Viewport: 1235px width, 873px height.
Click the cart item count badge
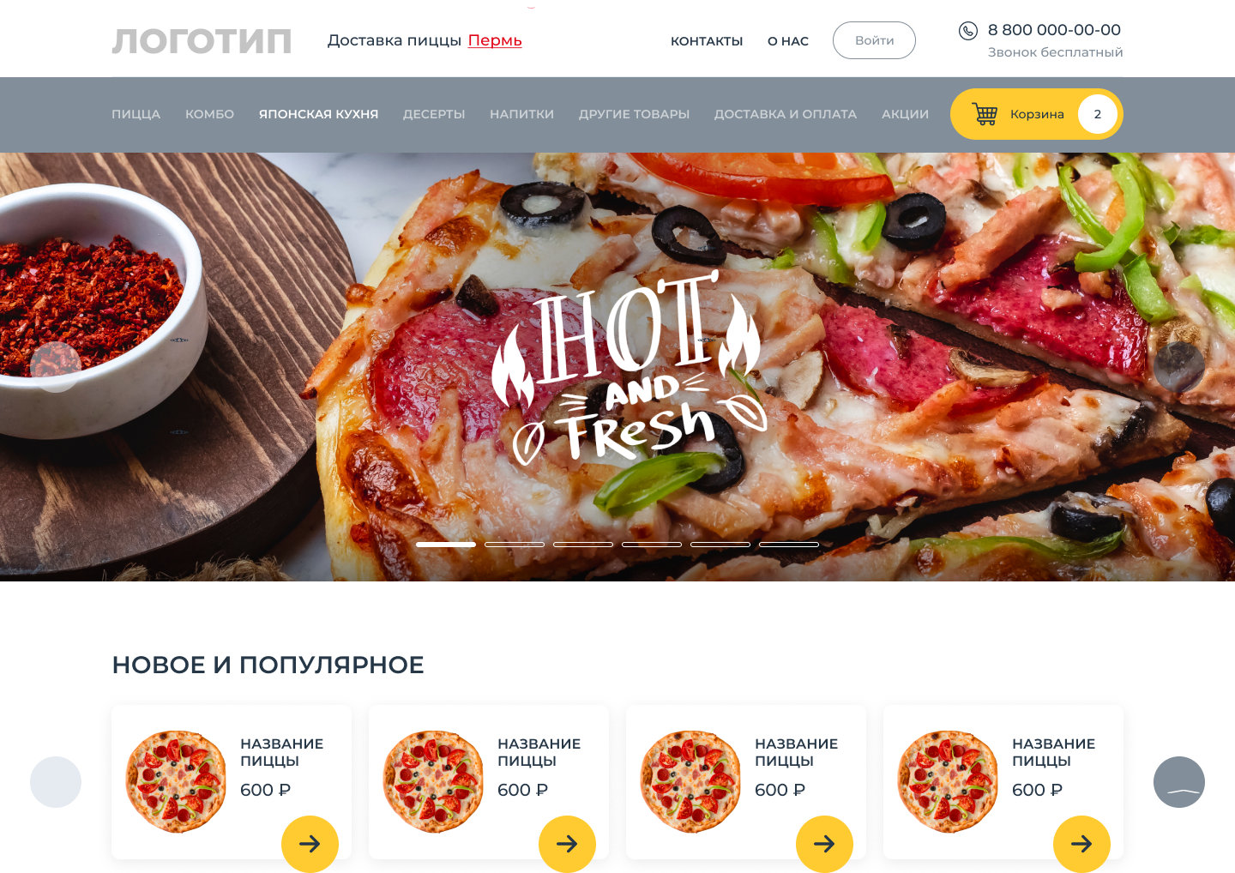1098,114
